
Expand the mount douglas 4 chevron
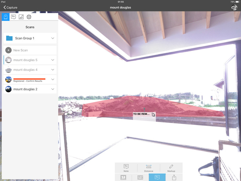(53, 70)
